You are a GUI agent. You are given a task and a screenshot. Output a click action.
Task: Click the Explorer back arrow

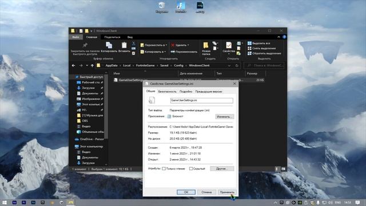click(74, 66)
